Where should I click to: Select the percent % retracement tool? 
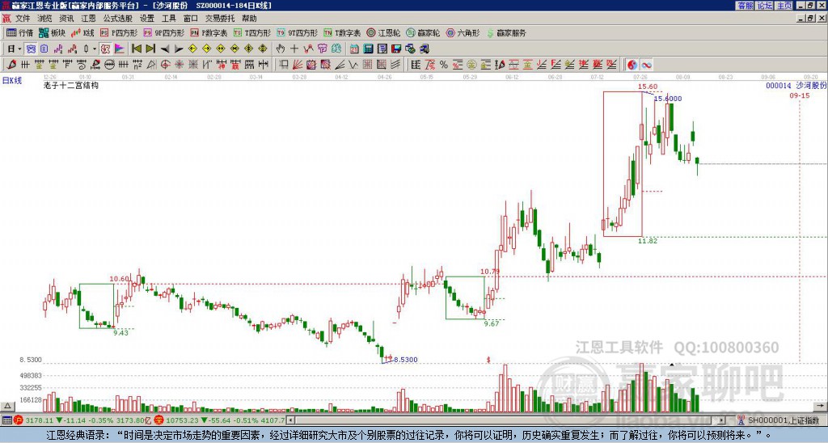click(x=444, y=65)
